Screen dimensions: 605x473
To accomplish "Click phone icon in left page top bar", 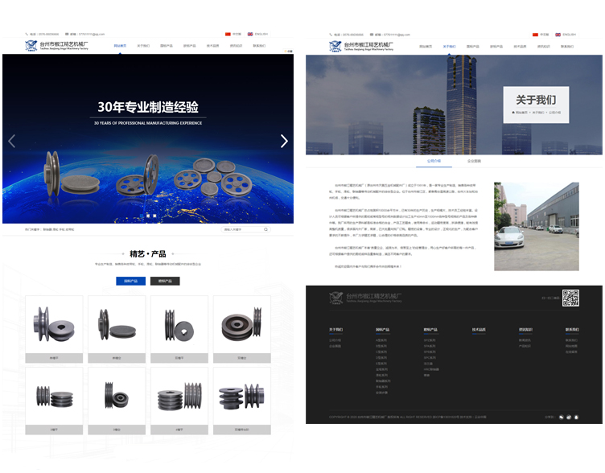I will click(x=27, y=35).
